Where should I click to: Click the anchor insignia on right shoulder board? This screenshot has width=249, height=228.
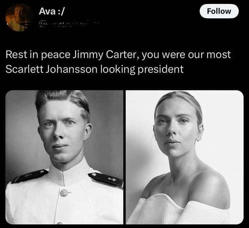(112, 180)
